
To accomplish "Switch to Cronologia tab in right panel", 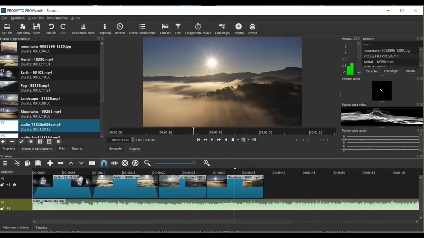I will (391, 71).
